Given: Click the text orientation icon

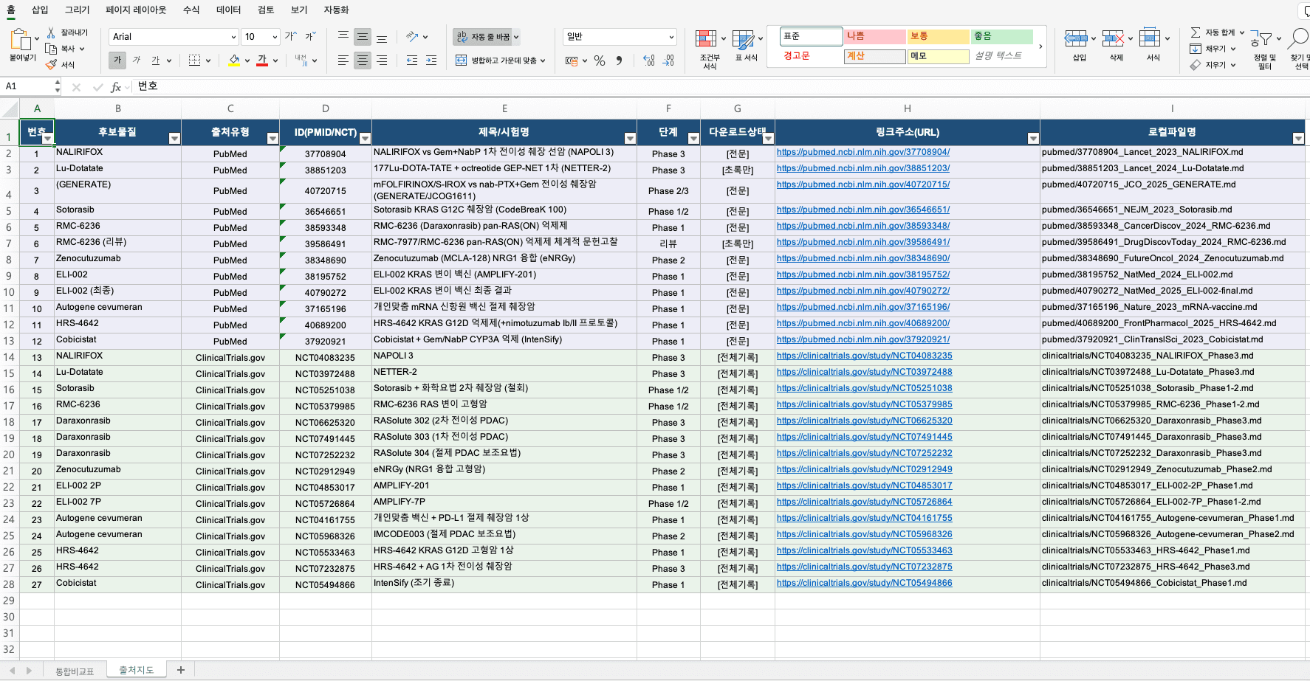Looking at the screenshot, I should click(413, 36).
